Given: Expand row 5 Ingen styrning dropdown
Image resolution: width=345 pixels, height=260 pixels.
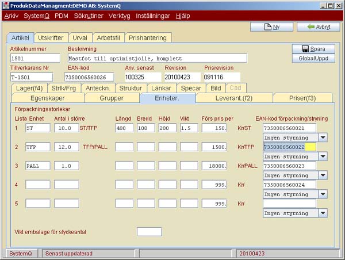Looking at the screenshot, I should 323,213.
